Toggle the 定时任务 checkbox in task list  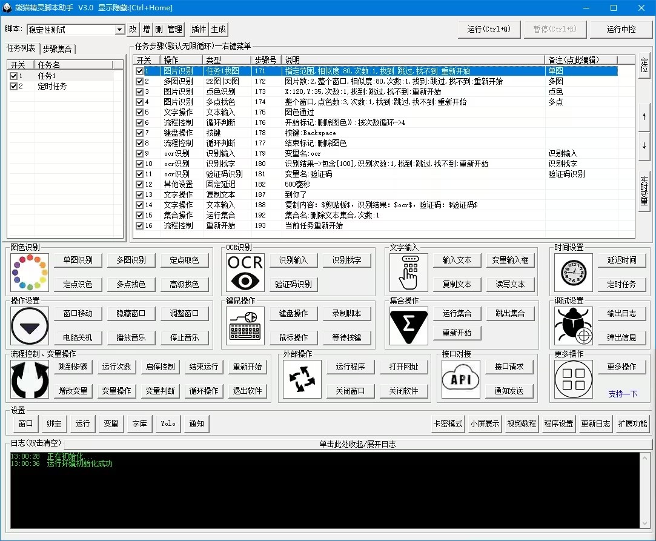(13, 87)
